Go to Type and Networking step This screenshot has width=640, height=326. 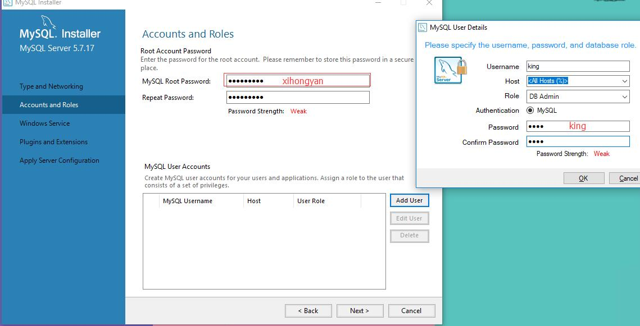pos(51,86)
